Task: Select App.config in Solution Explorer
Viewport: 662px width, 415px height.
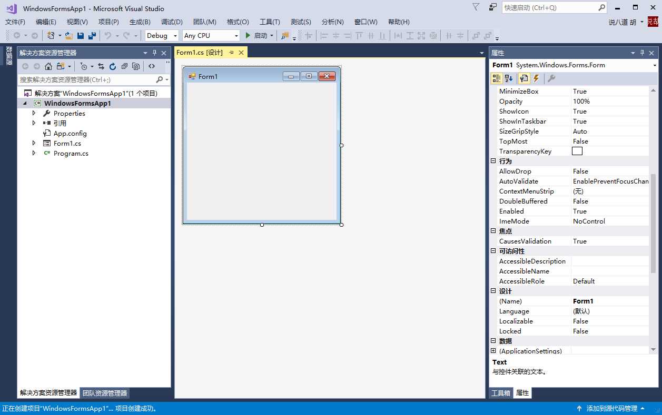Action: coord(70,133)
